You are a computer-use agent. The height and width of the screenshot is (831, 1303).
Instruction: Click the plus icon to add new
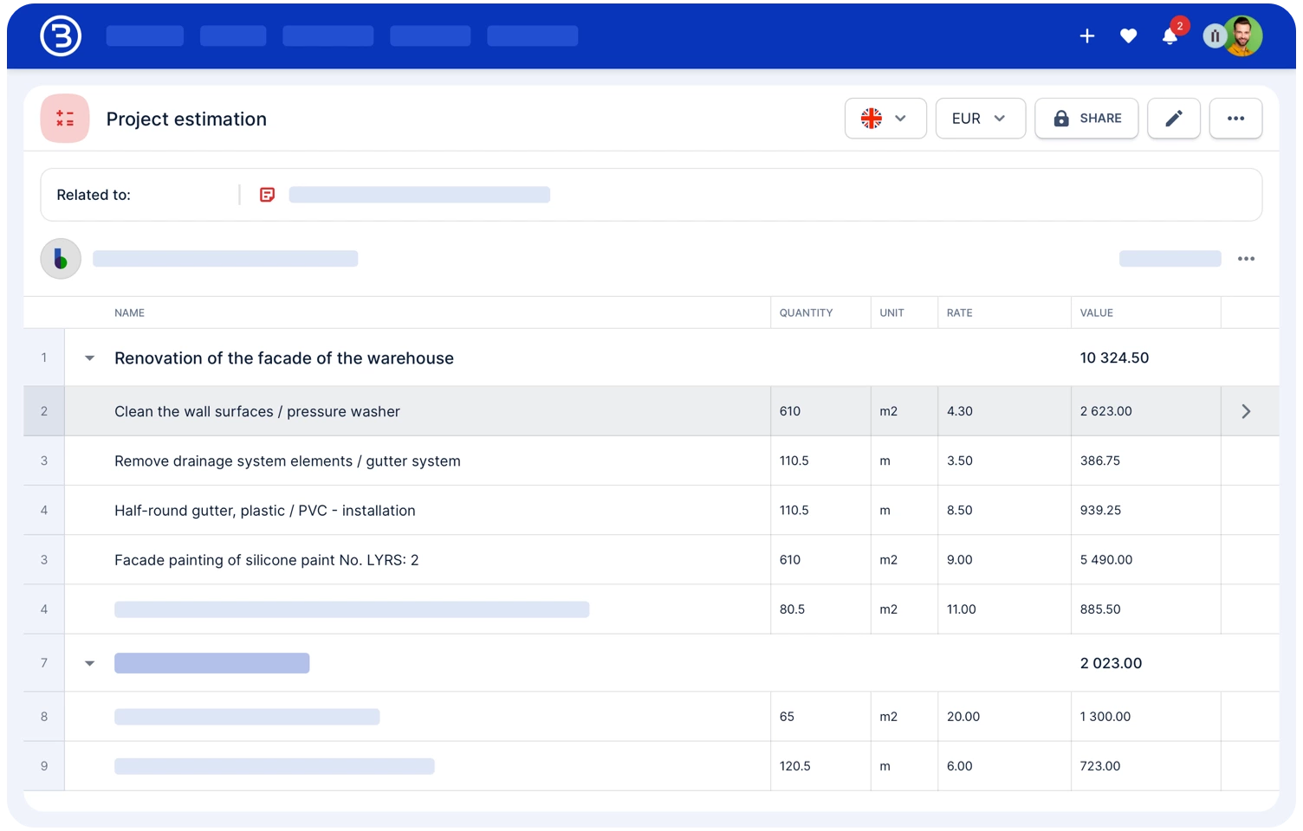point(1086,35)
